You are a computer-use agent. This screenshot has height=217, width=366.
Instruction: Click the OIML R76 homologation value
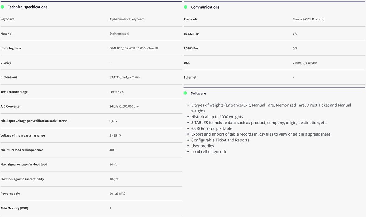134,48
